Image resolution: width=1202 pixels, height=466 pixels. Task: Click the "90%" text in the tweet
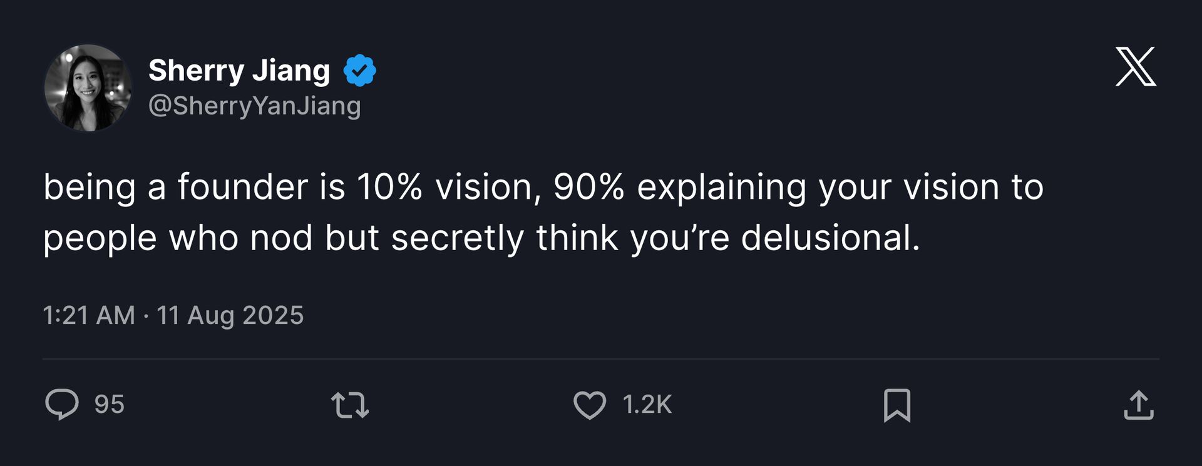pyautogui.click(x=588, y=187)
